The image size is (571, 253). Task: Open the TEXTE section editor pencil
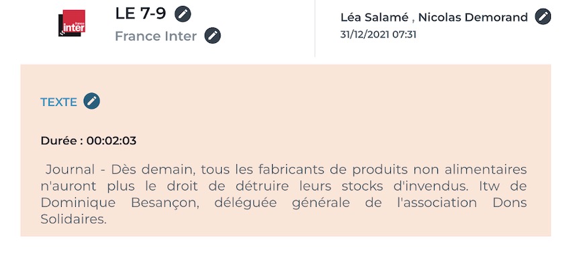[x=92, y=101]
